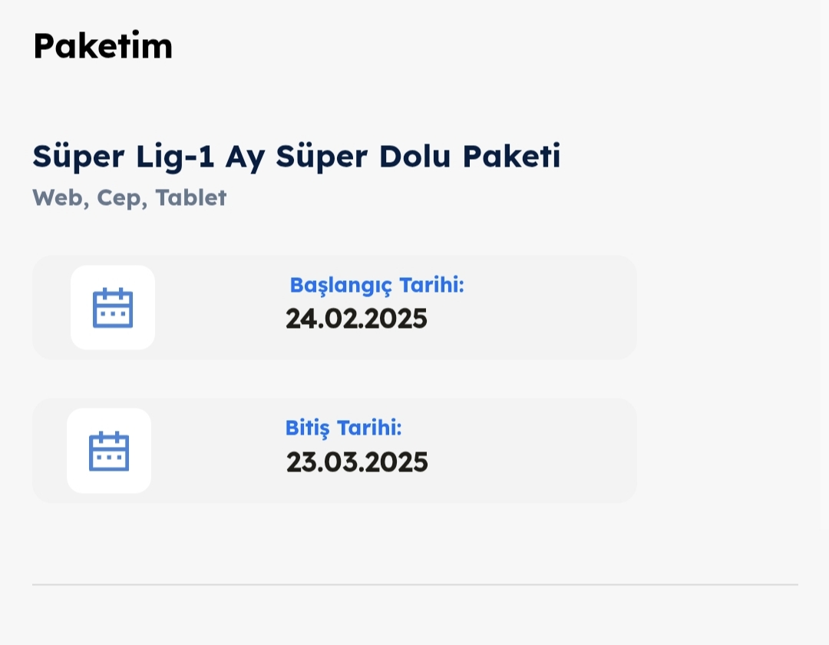
Task: Click the day 24 in start date
Action: [x=299, y=319]
